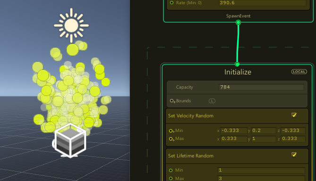The height and width of the screenshot is (181, 316).
Task: Toggle the Bounds L space indicator
Action: [x=212, y=101]
